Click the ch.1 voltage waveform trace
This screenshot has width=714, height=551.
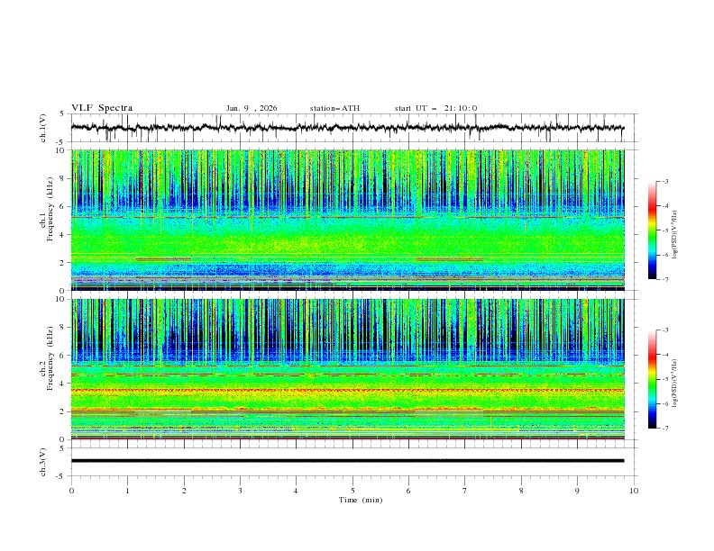click(x=347, y=128)
